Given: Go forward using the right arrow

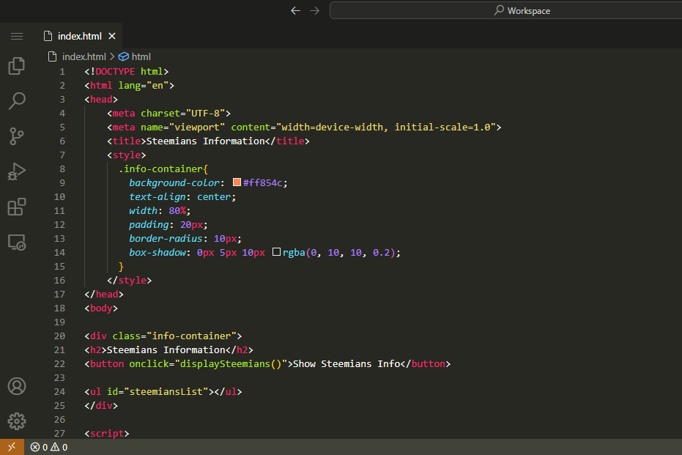Looking at the screenshot, I should tap(314, 10).
